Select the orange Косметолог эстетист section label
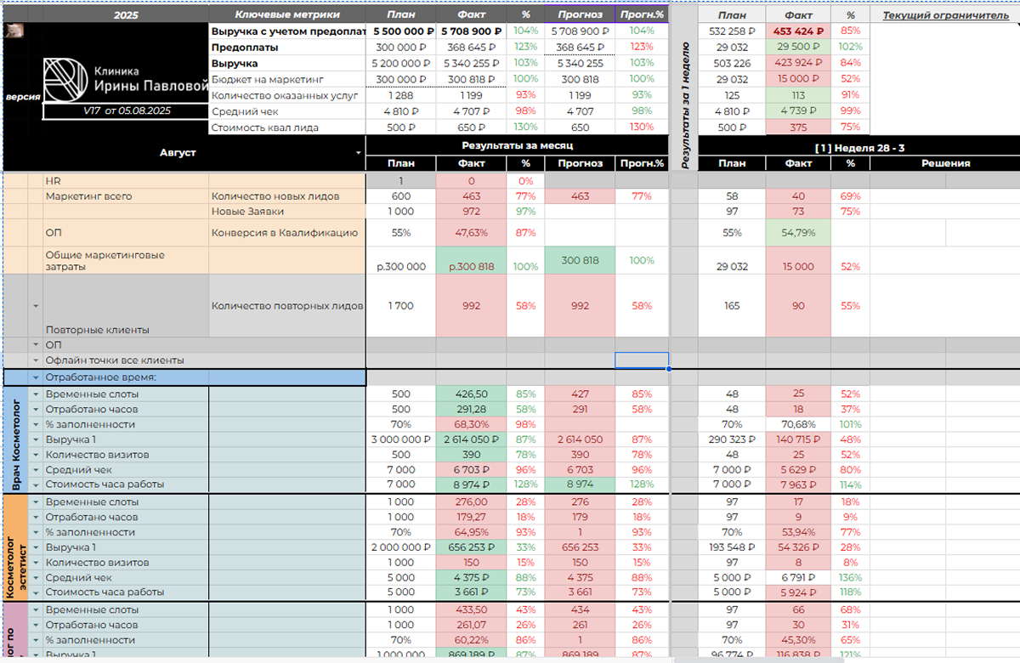The width and height of the screenshot is (1020, 663). point(16,548)
